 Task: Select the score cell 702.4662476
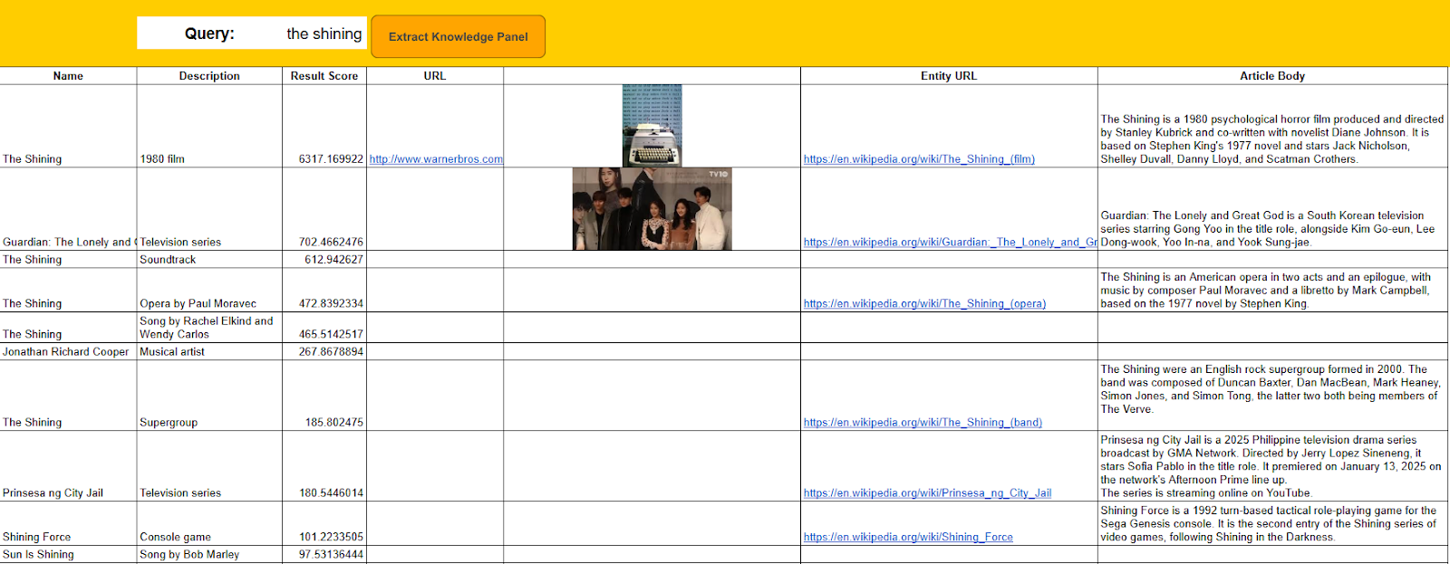coord(324,209)
